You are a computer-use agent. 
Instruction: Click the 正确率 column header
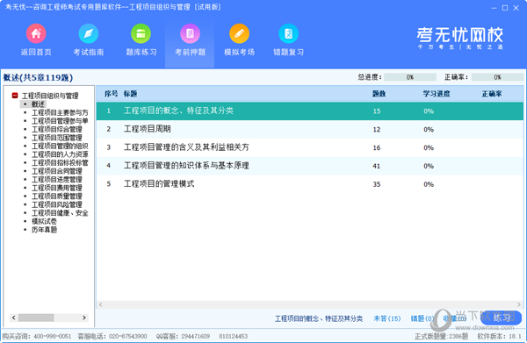pyautogui.click(x=492, y=94)
